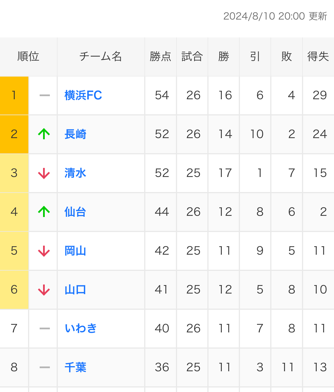Screen dimensions: 334x392
Task: Click the red down arrow beside 山口
Action: [44, 290]
